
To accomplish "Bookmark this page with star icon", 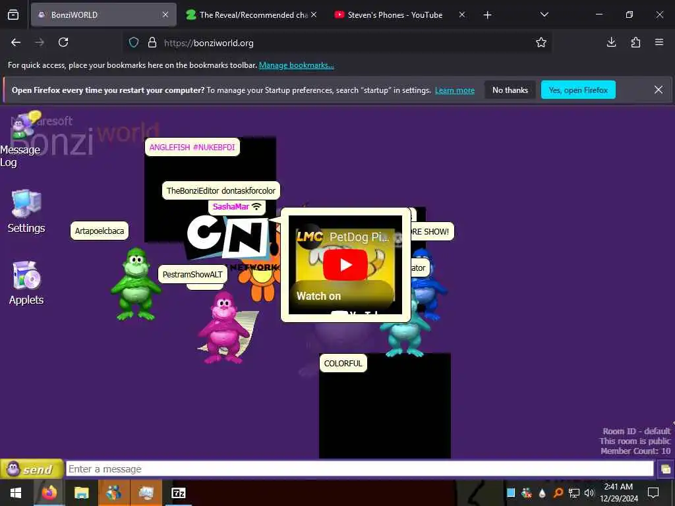I will point(541,42).
